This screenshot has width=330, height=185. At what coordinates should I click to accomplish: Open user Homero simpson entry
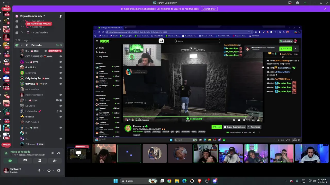click(41, 95)
